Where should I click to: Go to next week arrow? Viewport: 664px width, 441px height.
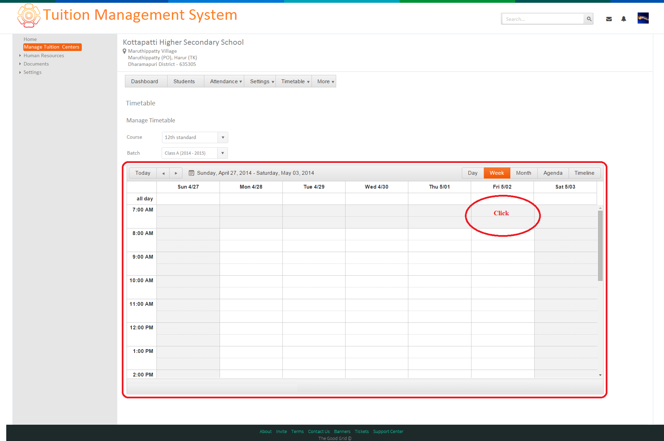point(176,173)
